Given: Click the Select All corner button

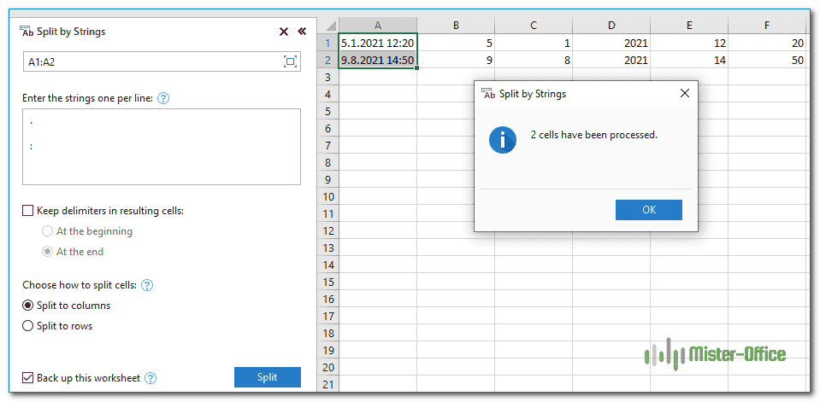Looking at the screenshot, I should (328, 26).
